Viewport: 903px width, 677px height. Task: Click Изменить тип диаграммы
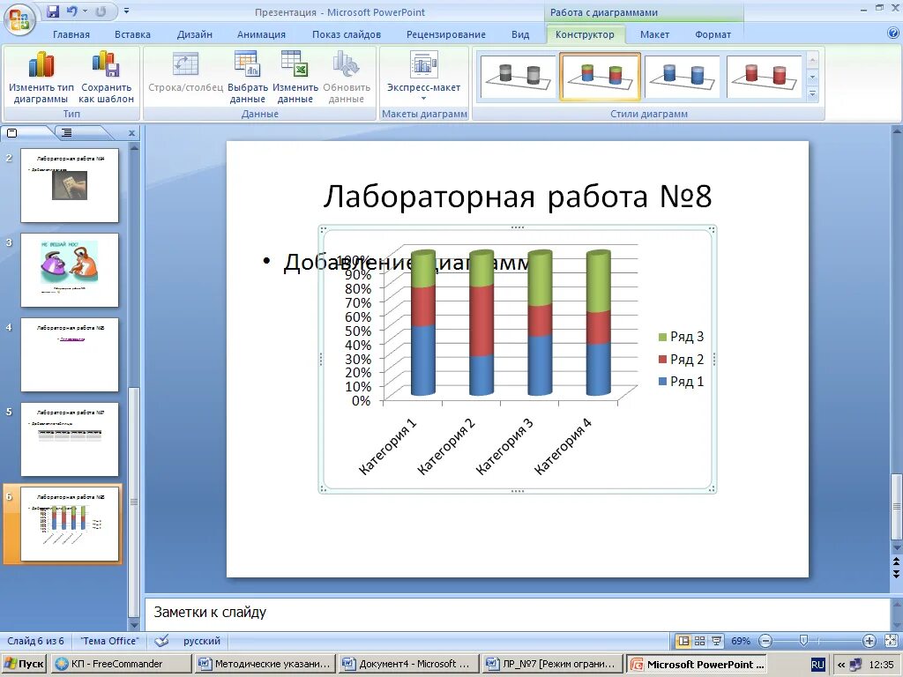41,78
